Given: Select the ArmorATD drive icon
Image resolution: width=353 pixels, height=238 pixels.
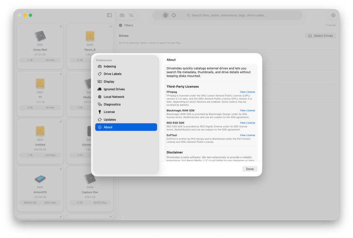Looking at the screenshot, I should click(x=40, y=179).
